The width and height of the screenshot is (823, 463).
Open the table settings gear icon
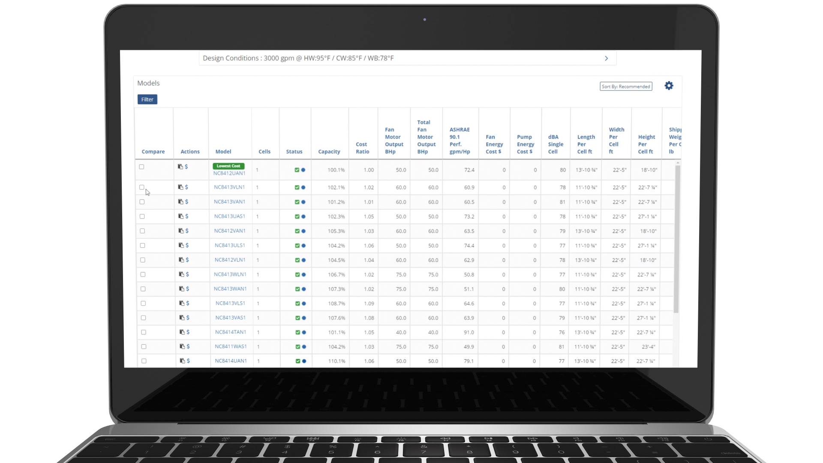(x=669, y=86)
